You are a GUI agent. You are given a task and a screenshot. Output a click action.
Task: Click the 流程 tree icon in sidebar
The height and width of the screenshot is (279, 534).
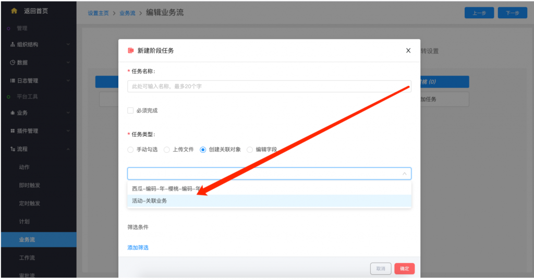[13, 149]
